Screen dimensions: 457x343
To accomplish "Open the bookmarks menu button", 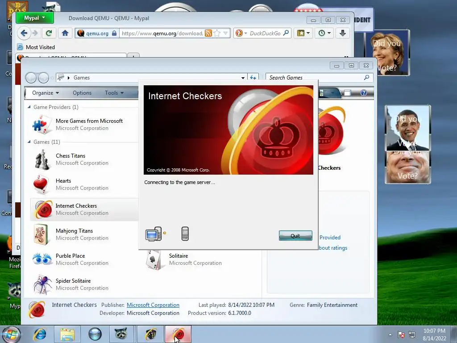I will tap(303, 33).
